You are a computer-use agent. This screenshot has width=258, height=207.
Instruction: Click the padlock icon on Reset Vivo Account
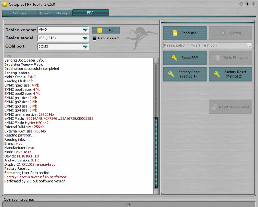(214, 107)
